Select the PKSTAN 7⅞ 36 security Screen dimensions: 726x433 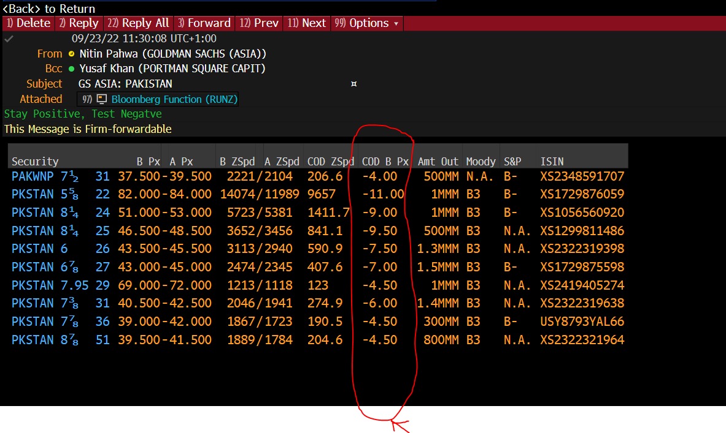pos(60,322)
